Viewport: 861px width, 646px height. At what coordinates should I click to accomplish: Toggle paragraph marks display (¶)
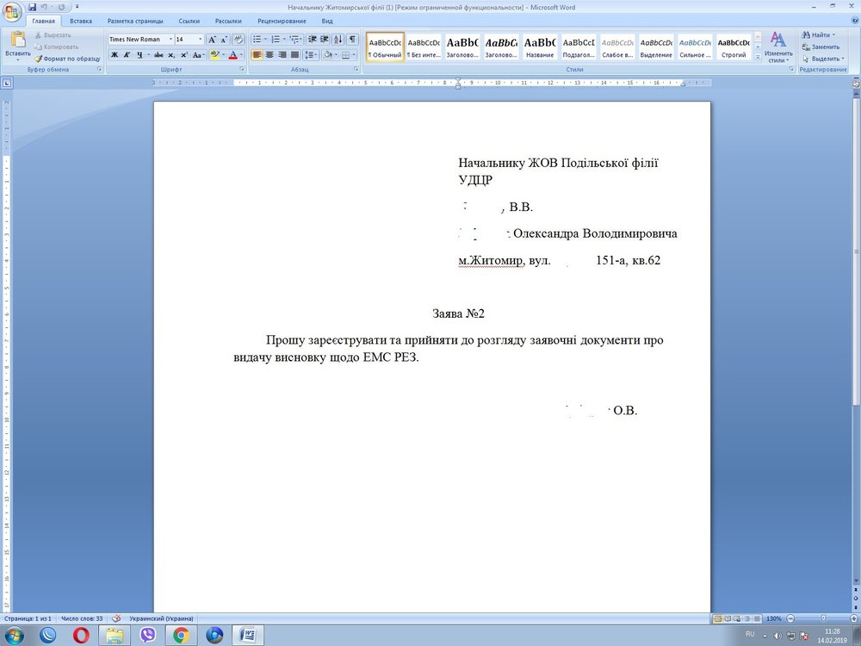tap(352, 39)
